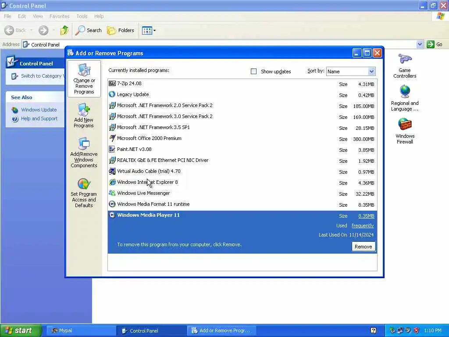Viewport: 449px width, 337px height.
Task: Click the .NET Framework 2.0 Service Pack 2 icon
Action: click(x=112, y=105)
